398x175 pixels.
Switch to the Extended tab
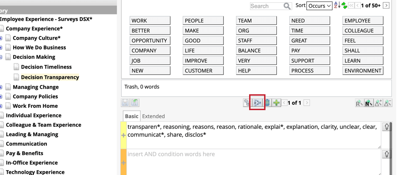153,116
